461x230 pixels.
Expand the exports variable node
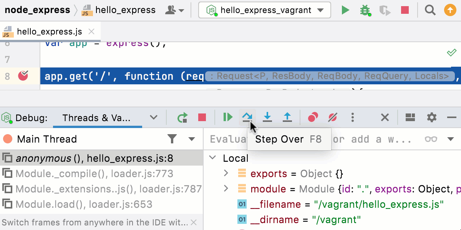click(x=226, y=173)
